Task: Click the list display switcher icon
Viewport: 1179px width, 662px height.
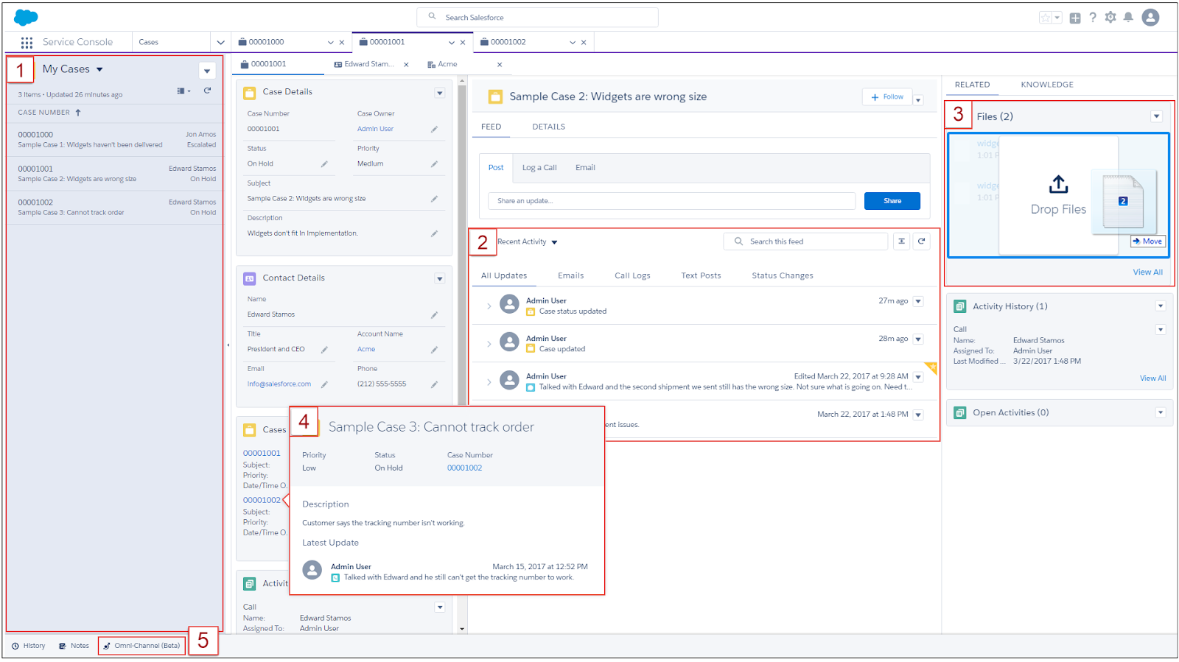Action: pos(183,91)
